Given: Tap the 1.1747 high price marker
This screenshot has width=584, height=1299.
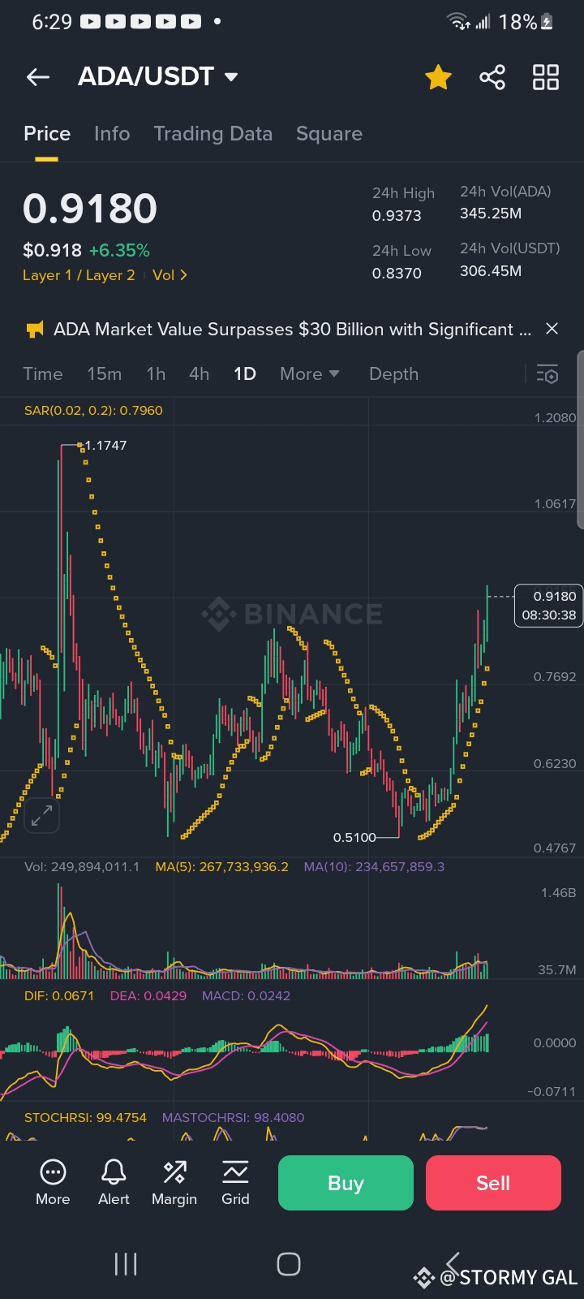Looking at the screenshot, I should click(x=105, y=446).
